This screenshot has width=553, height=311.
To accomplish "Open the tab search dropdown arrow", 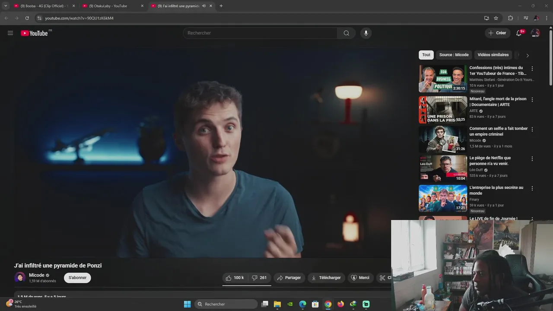I will (x=6, y=6).
